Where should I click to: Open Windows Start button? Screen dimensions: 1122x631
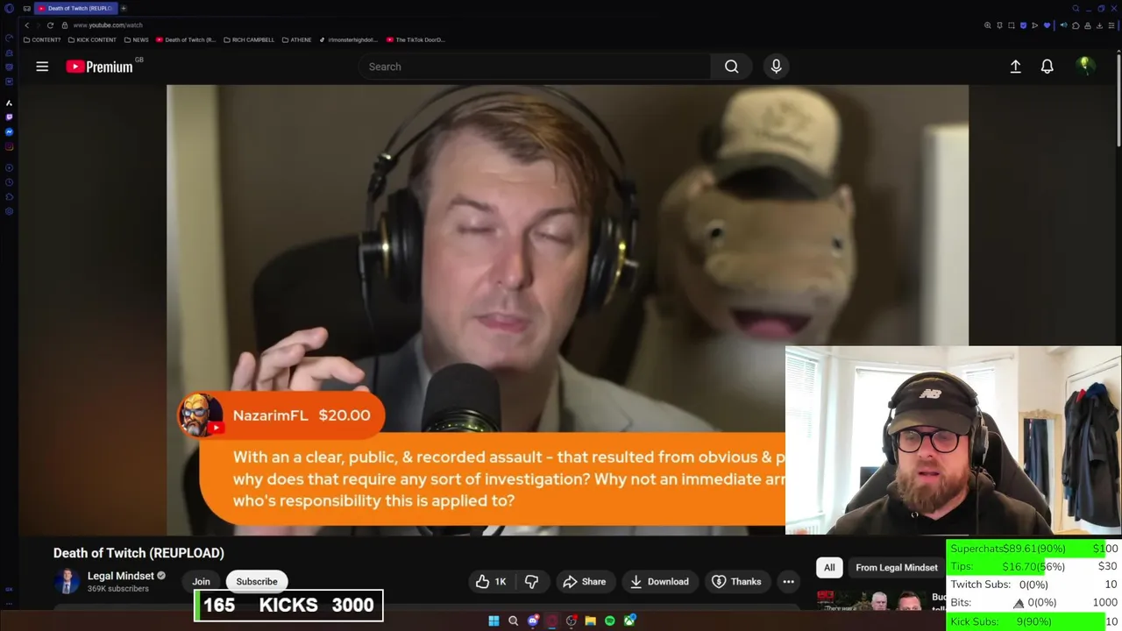tap(494, 620)
